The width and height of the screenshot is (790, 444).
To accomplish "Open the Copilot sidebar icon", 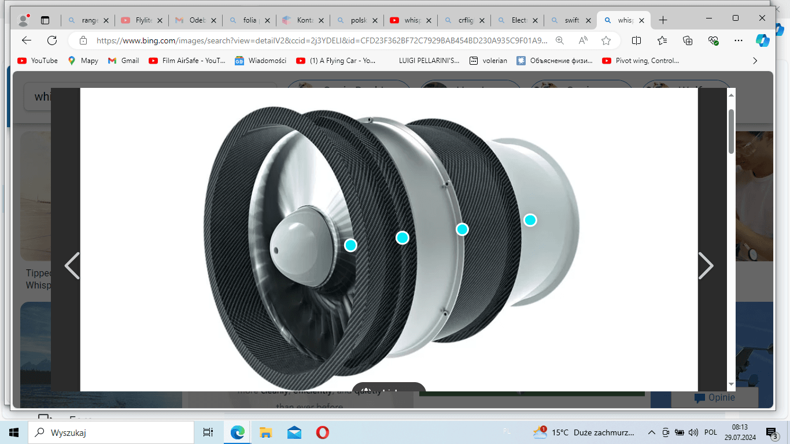I will click(762, 40).
